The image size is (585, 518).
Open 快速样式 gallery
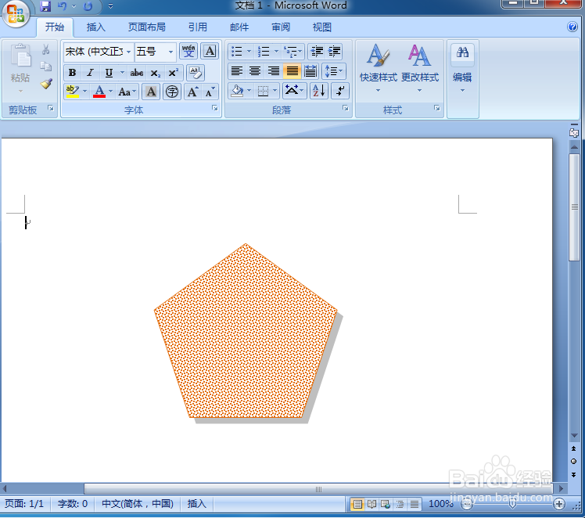coord(378,68)
